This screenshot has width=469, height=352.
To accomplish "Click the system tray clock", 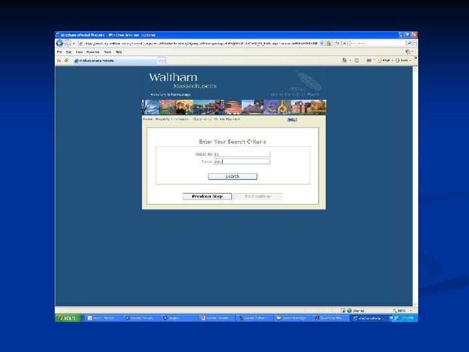I will (408, 318).
